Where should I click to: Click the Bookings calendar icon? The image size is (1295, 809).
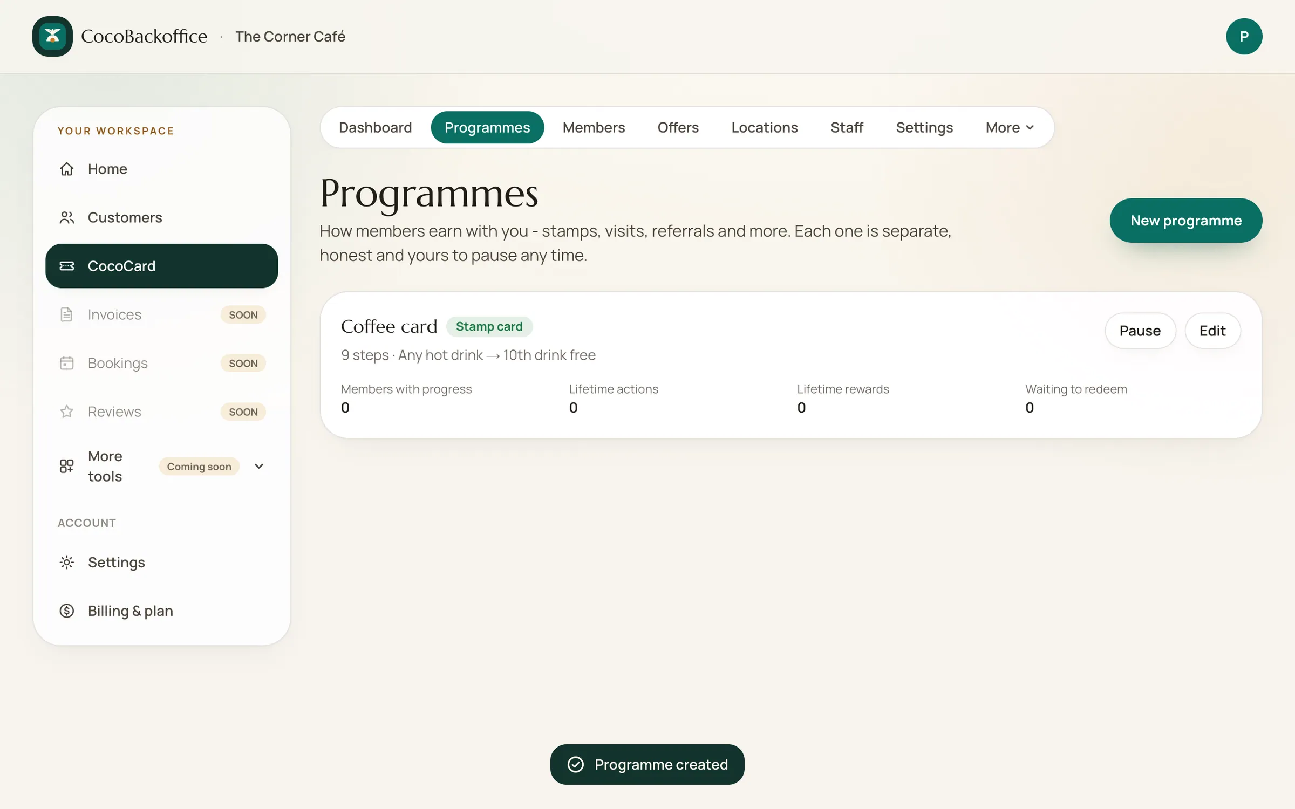pyautogui.click(x=66, y=363)
